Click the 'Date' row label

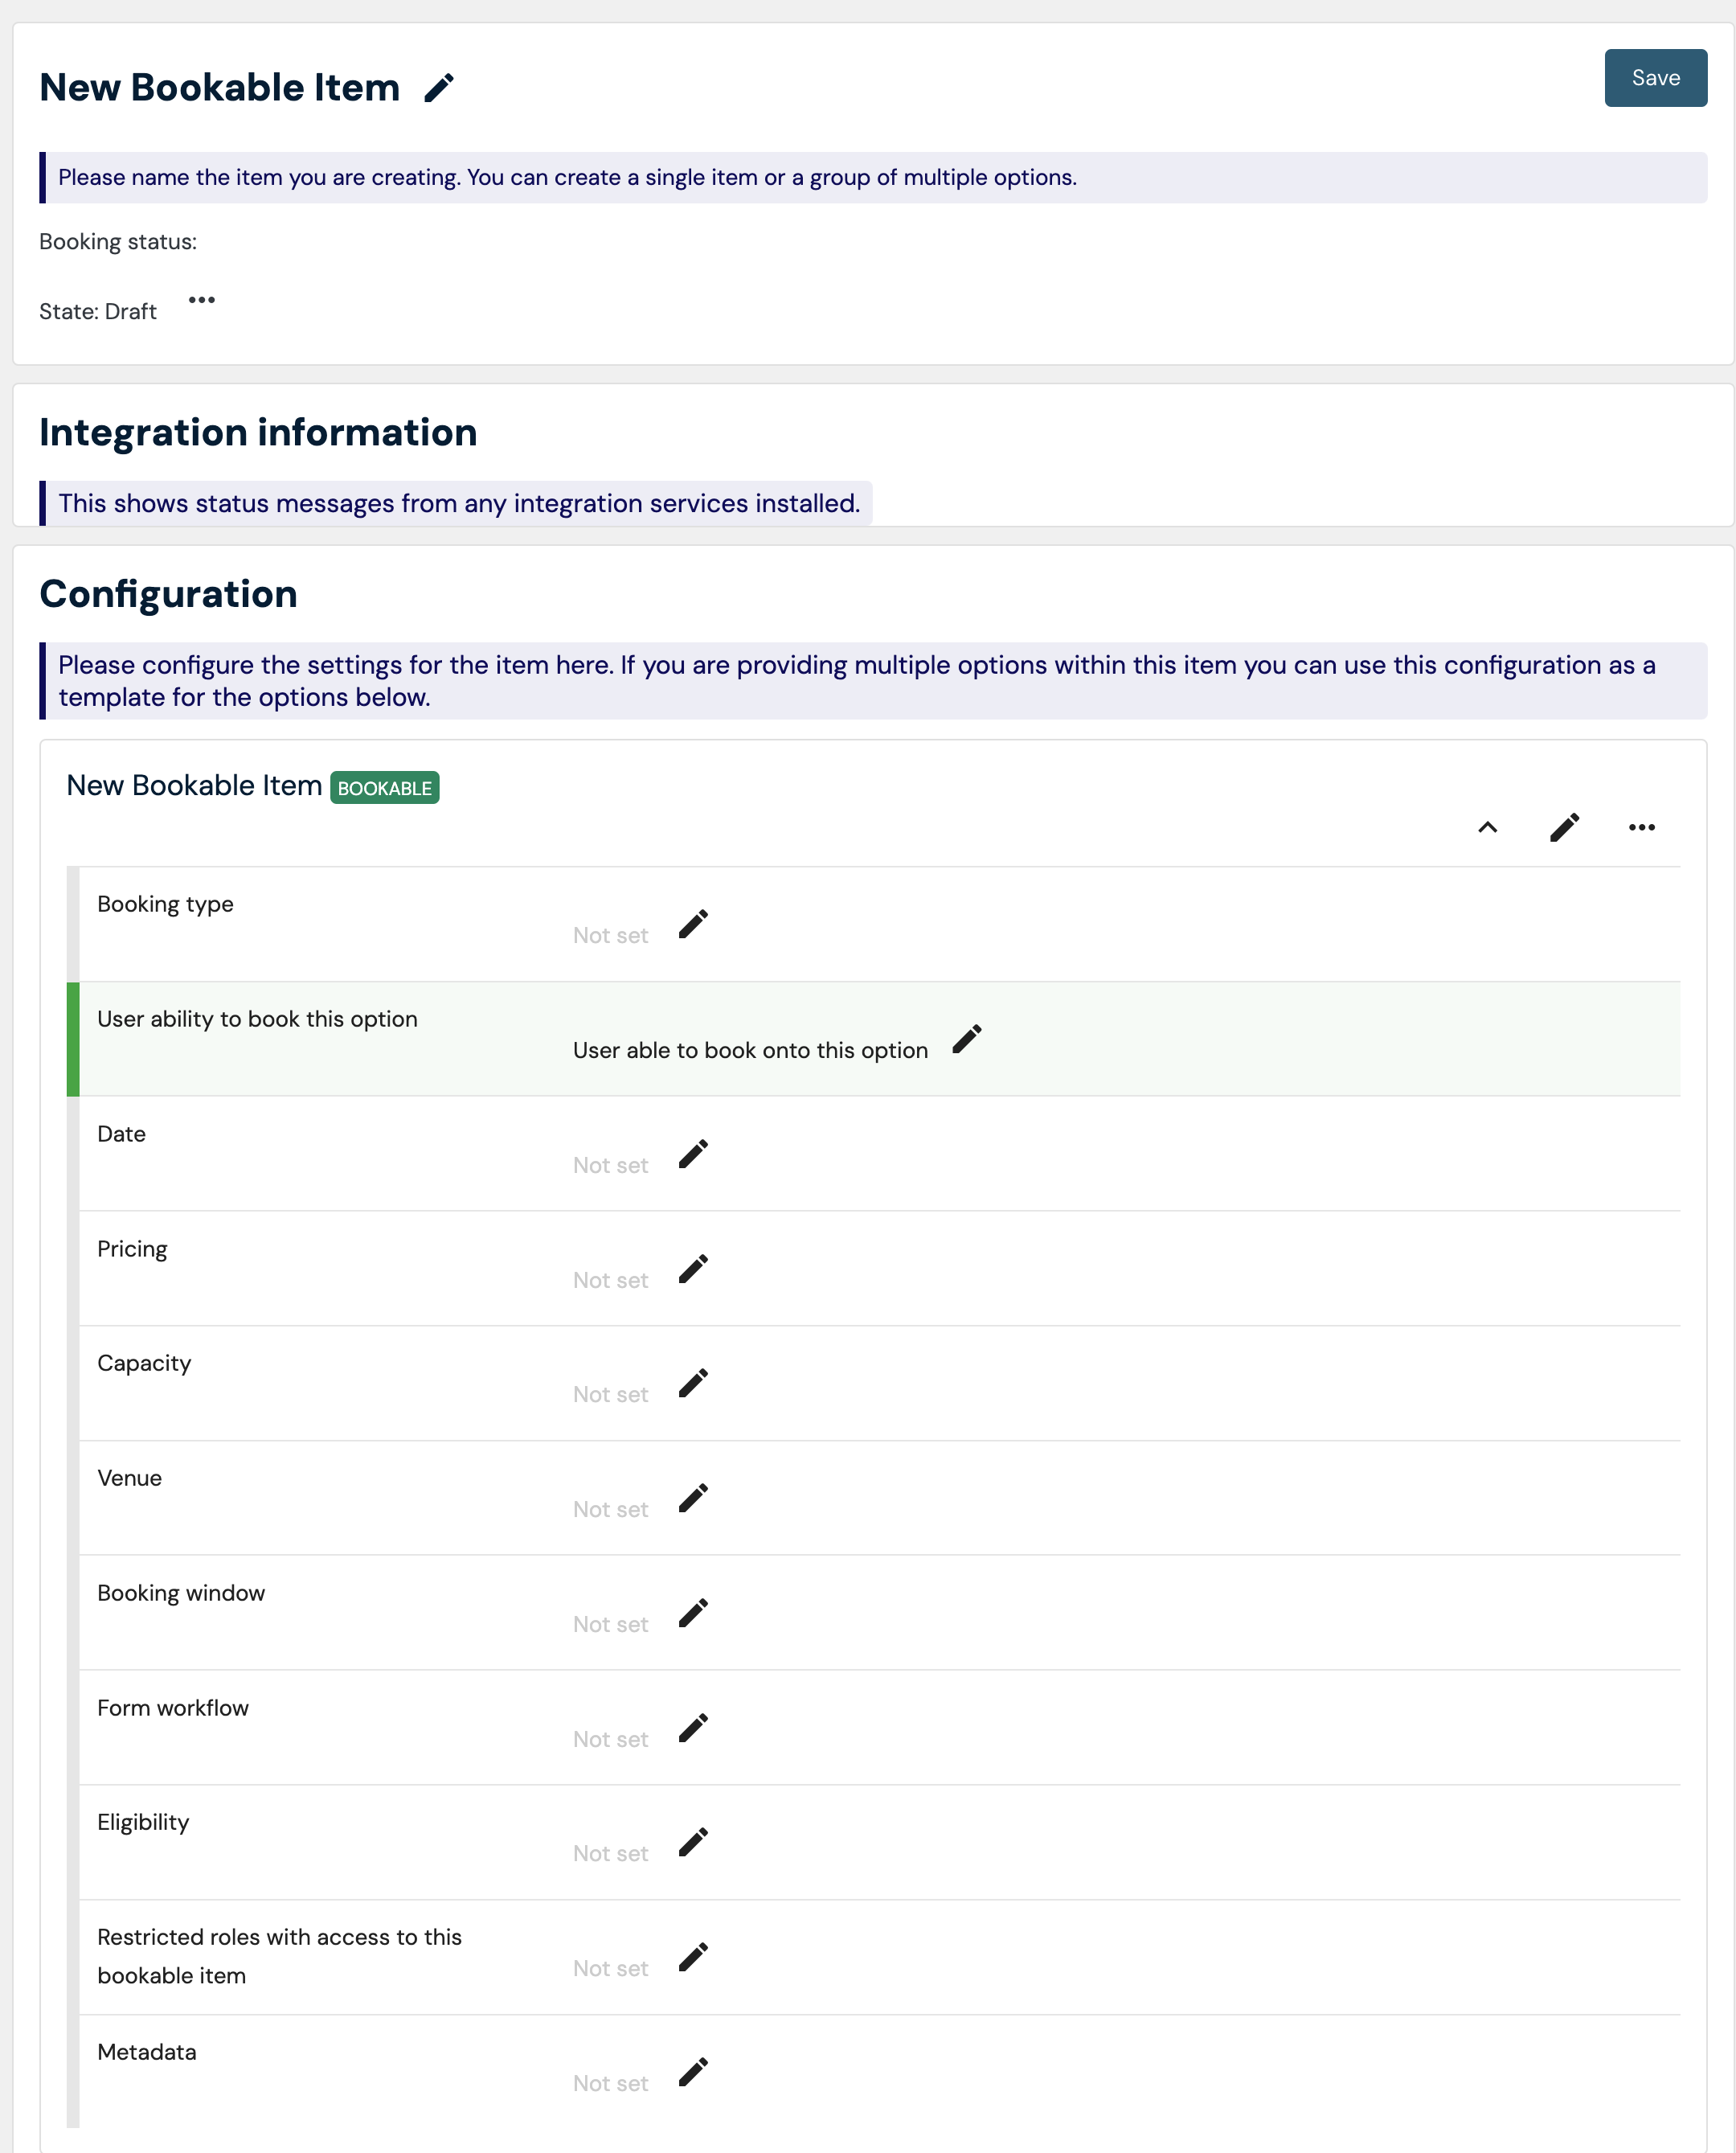click(x=121, y=1134)
